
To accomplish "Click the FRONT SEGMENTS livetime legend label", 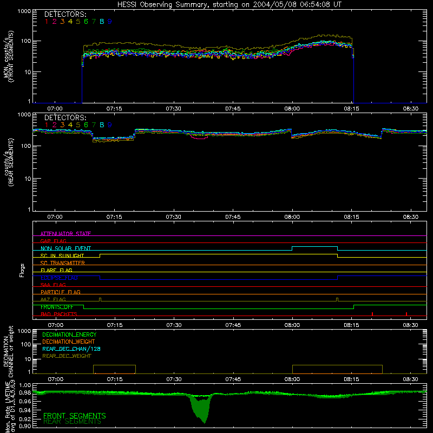I will (75, 416).
